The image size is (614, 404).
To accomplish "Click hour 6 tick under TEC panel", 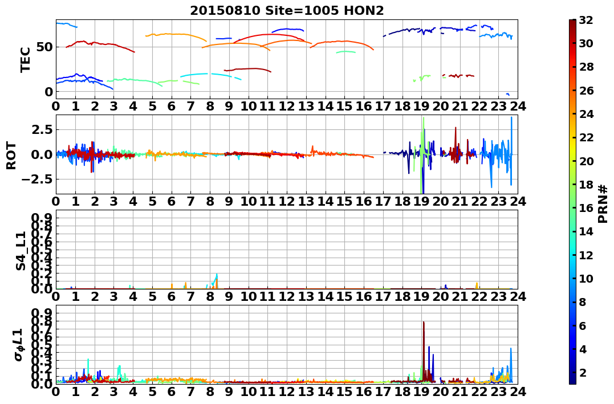I will tap(171, 106).
